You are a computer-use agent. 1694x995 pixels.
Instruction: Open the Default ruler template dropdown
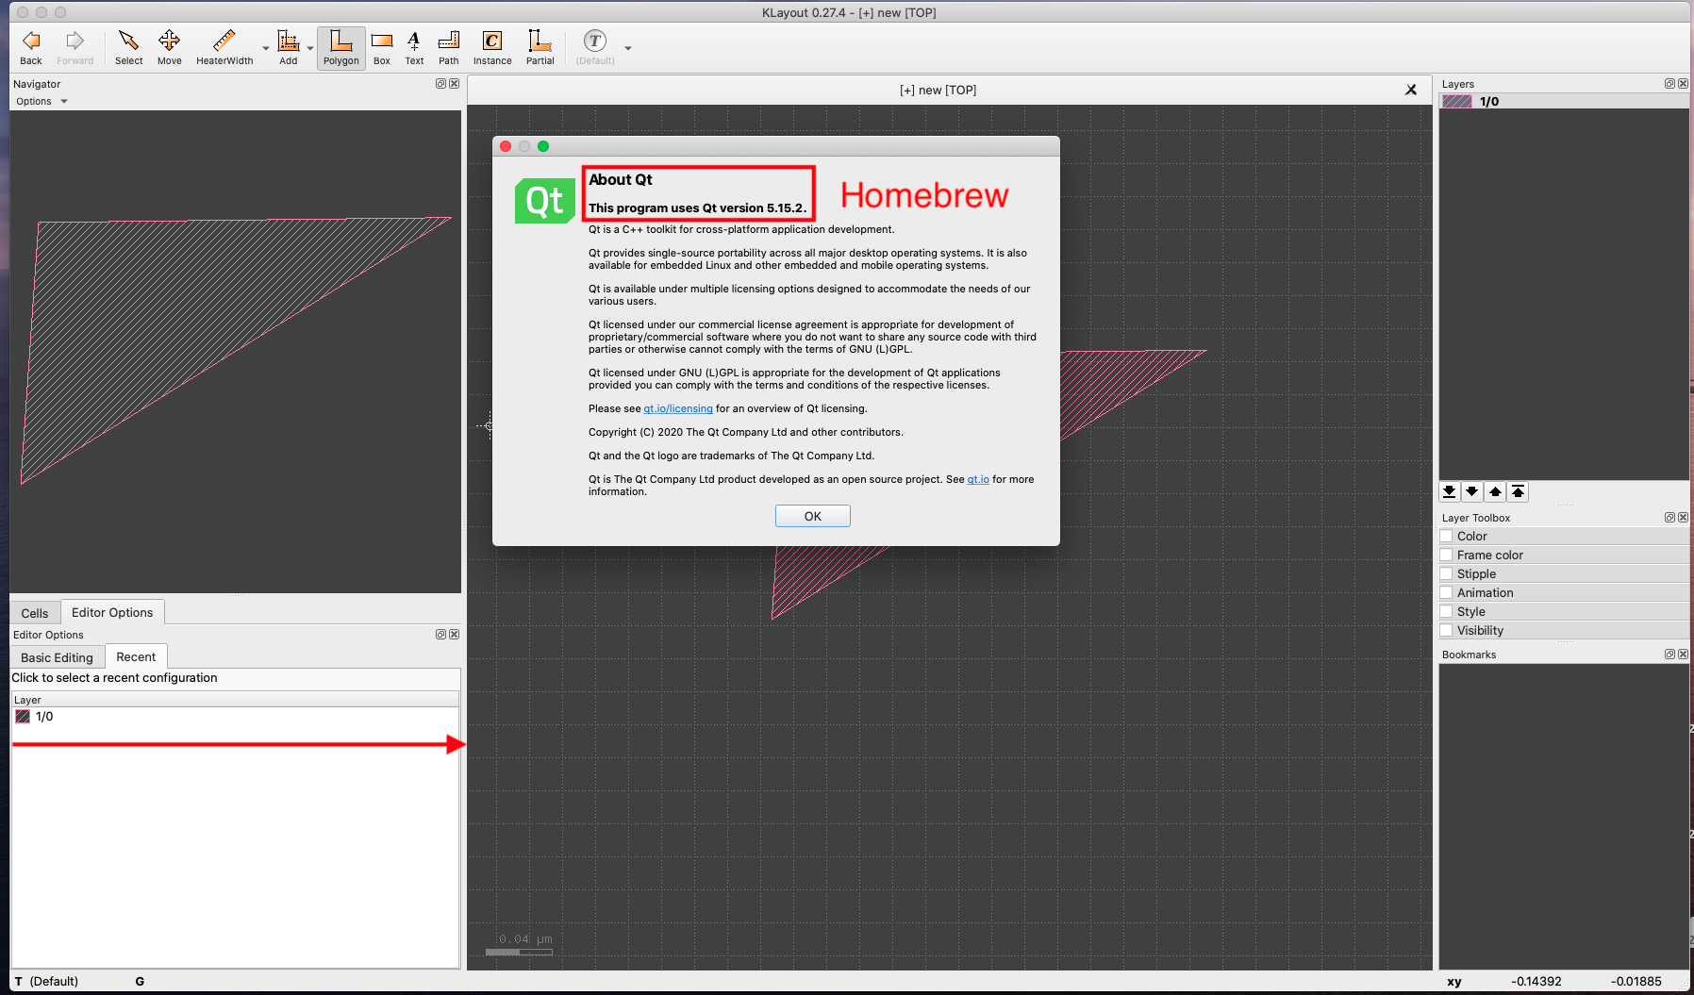tap(627, 47)
